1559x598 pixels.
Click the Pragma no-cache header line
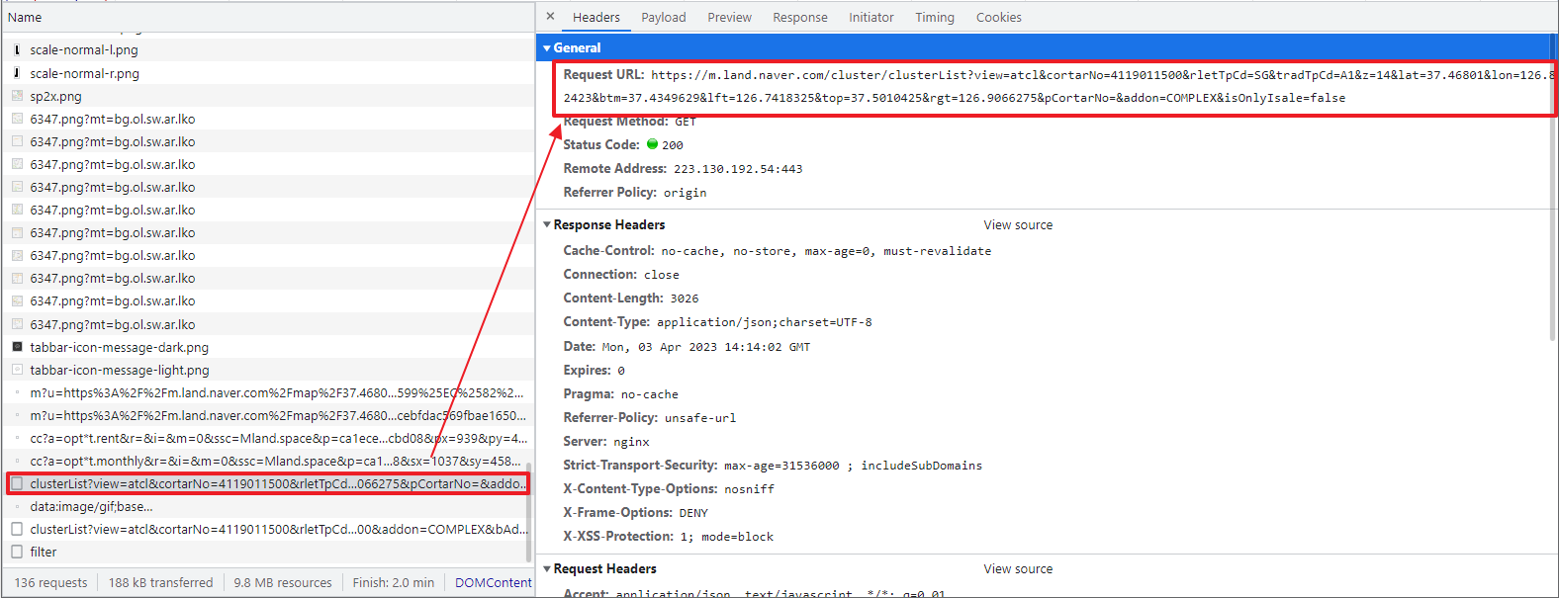[x=620, y=394]
